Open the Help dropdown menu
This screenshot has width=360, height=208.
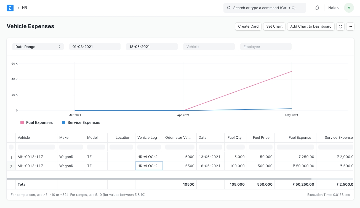(x=334, y=8)
